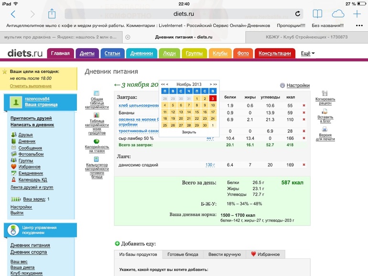
Task: Open iCloud tabs cloud icon
Action: click(338, 14)
